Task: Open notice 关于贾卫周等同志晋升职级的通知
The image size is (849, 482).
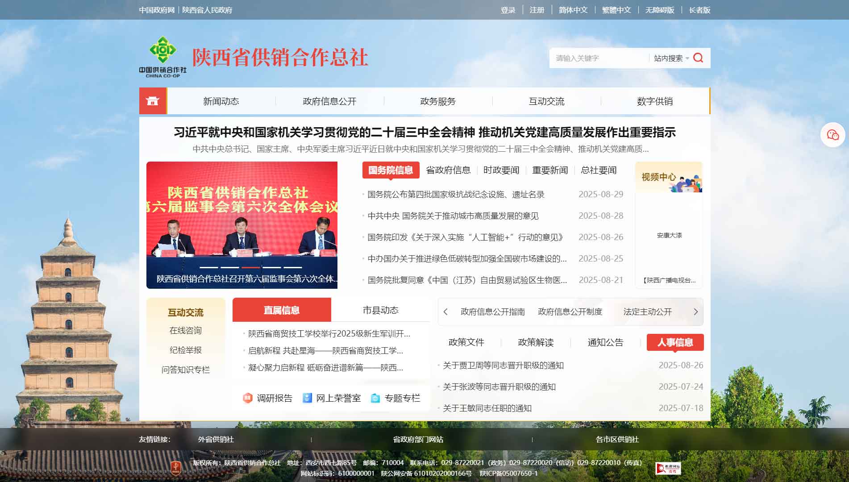Action: pyautogui.click(x=503, y=365)
